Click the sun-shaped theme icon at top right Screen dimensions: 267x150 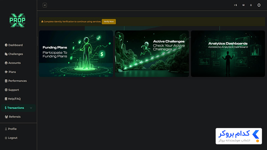[x=259, y=5]
